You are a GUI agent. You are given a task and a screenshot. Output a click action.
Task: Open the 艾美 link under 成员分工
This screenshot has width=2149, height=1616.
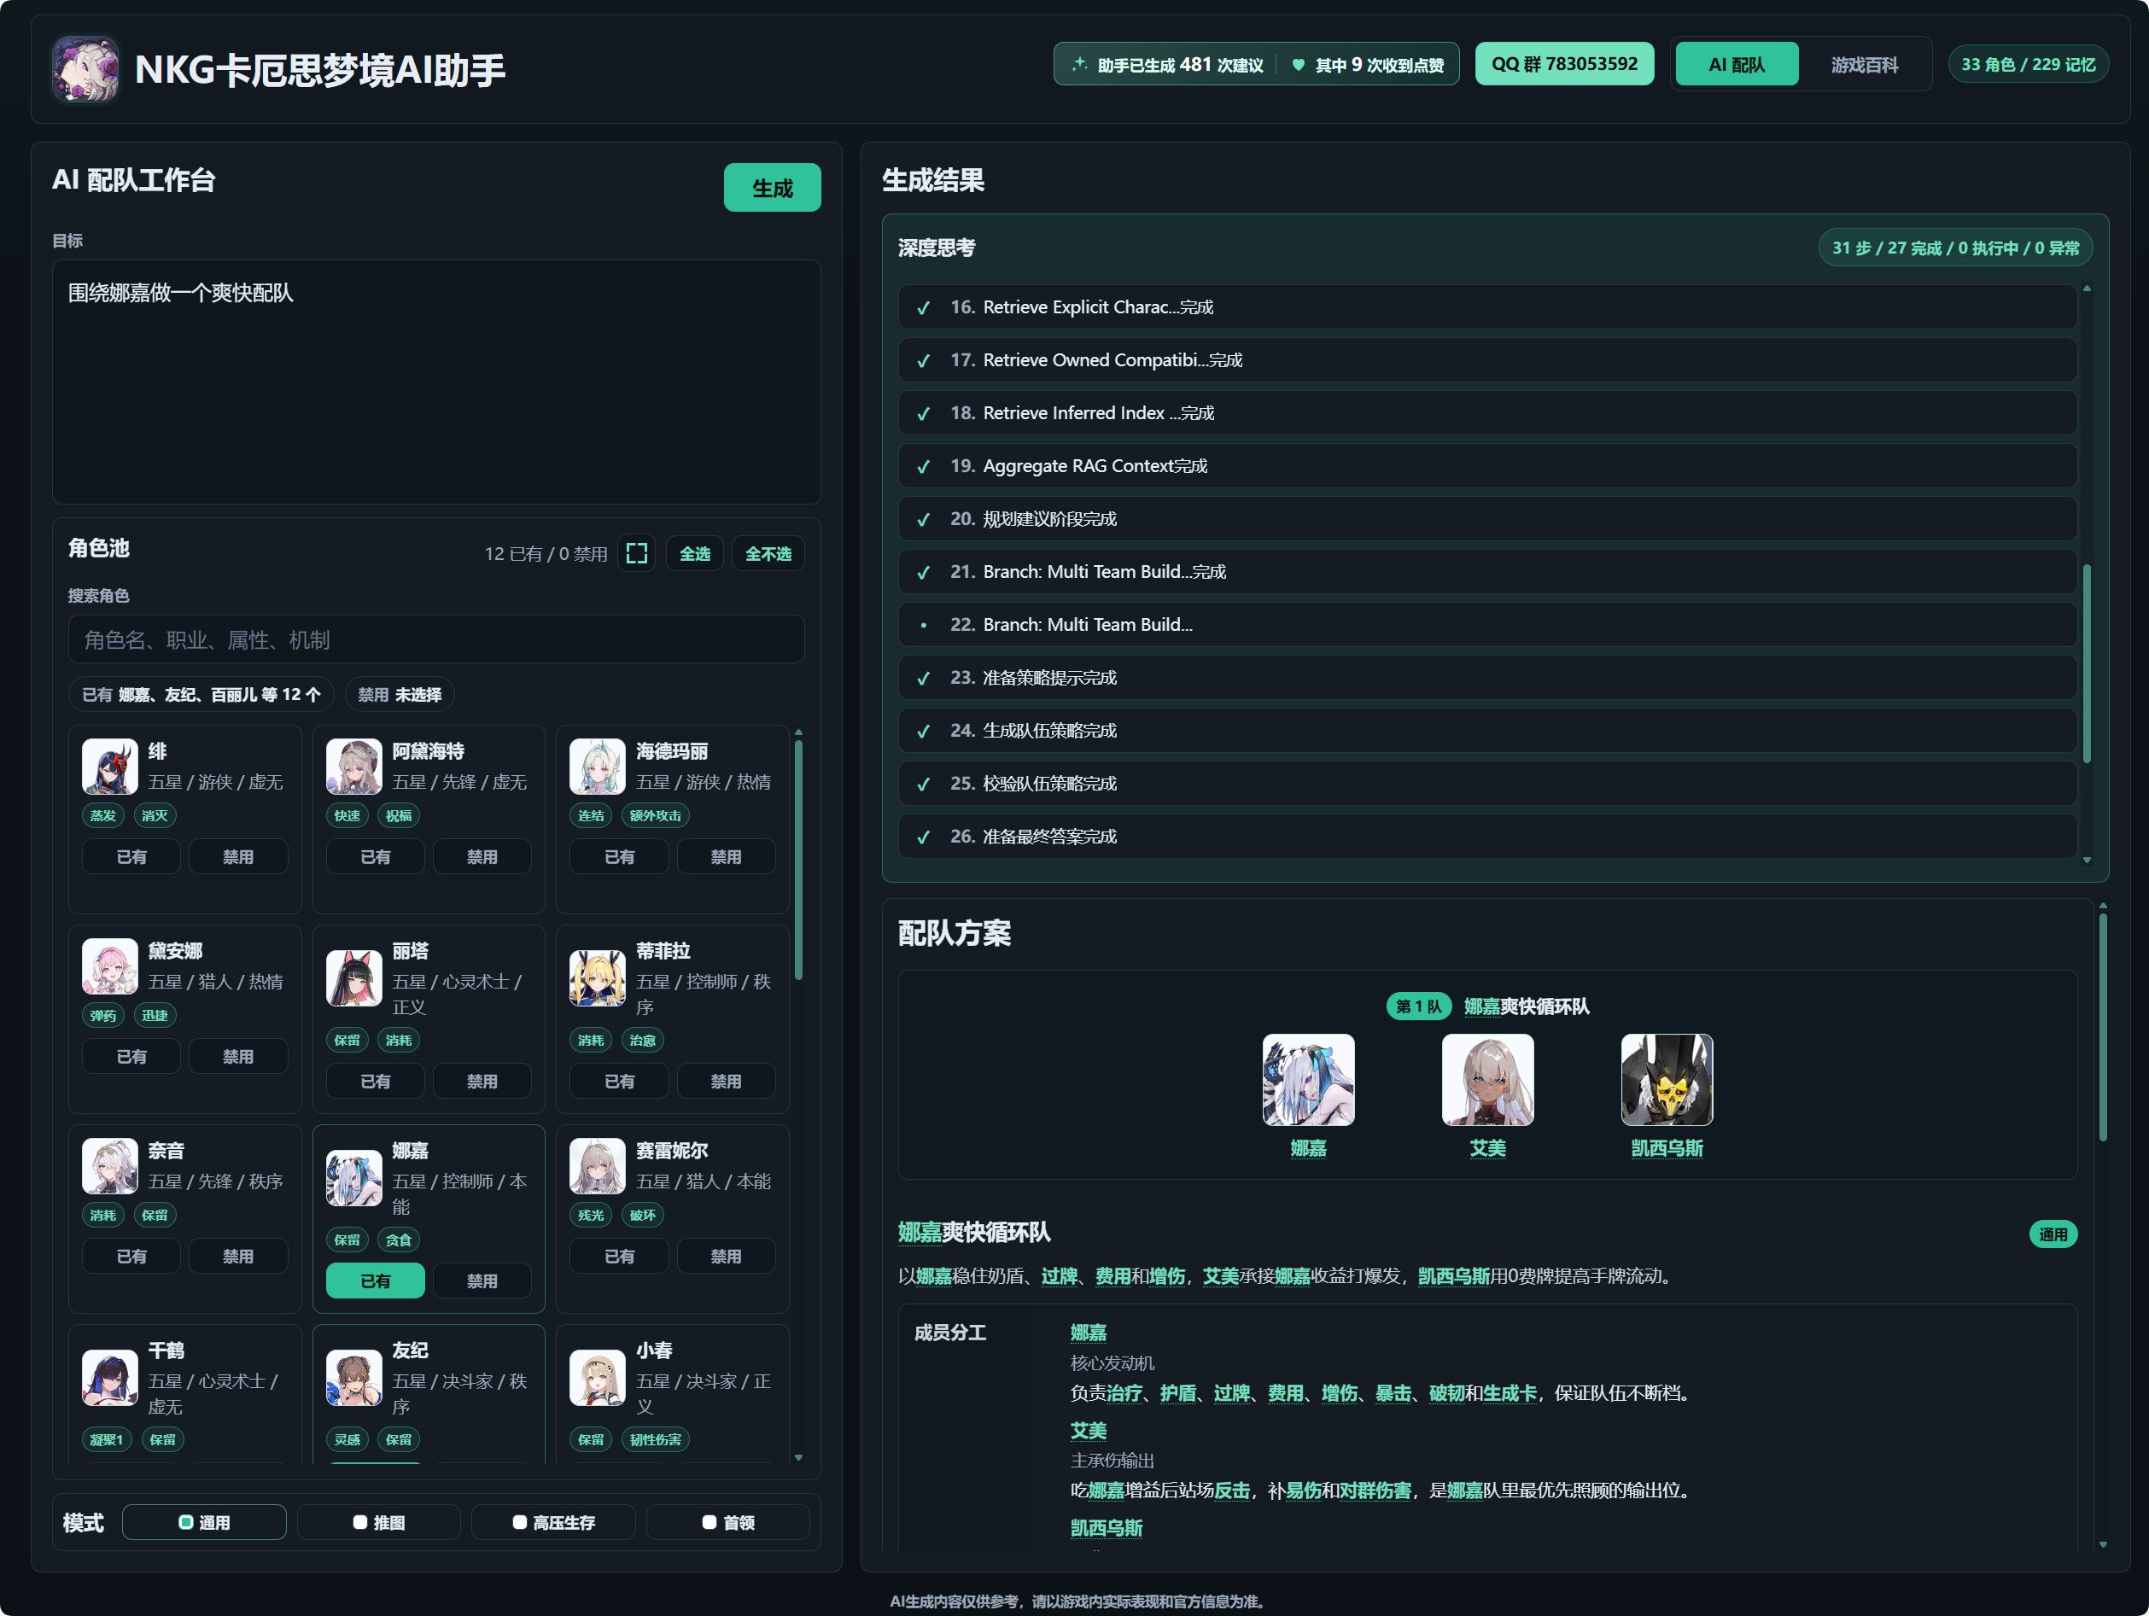(1088, 1430)
